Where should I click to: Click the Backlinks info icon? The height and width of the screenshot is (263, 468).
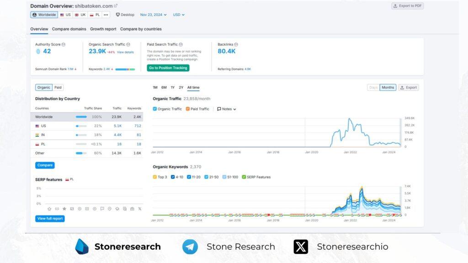click(x=236, y=44)
